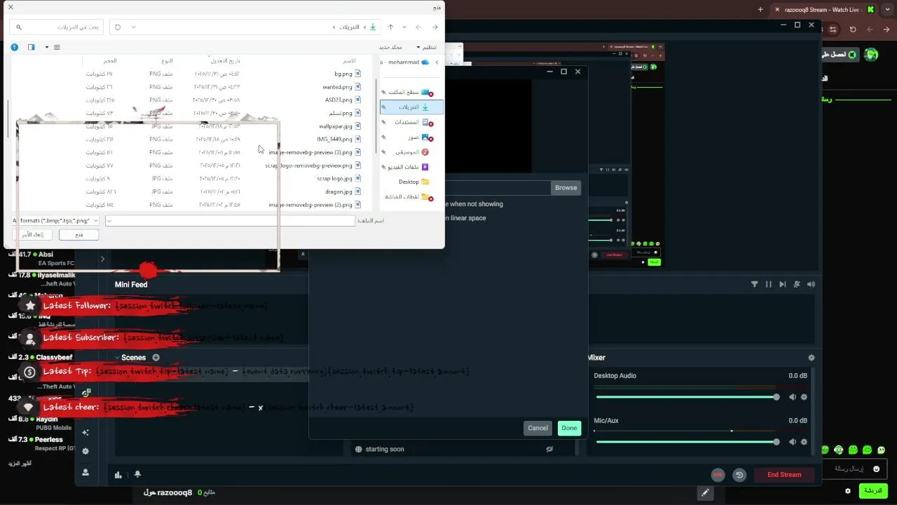Open Kick chat settings gear
This screenshot has height=505, width=897.
pos(848,491)
